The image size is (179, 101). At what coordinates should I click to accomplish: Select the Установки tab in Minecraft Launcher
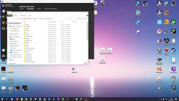30,9
